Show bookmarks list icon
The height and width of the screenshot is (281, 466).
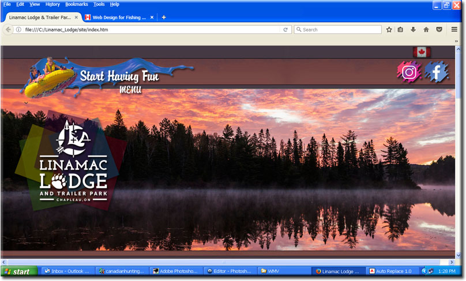click(400, 29)
